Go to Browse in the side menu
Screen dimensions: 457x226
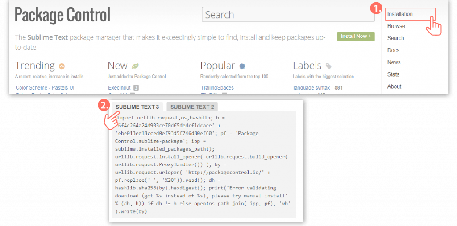[x=396, y=26]
